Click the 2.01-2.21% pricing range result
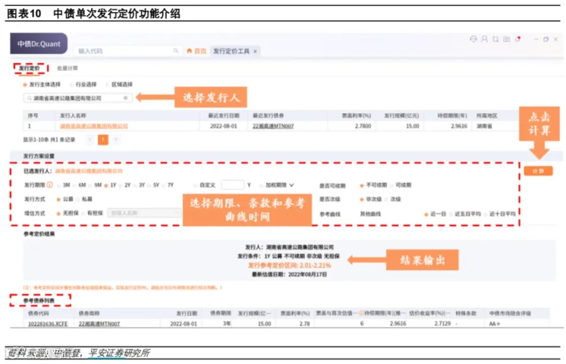 (315, 265)
